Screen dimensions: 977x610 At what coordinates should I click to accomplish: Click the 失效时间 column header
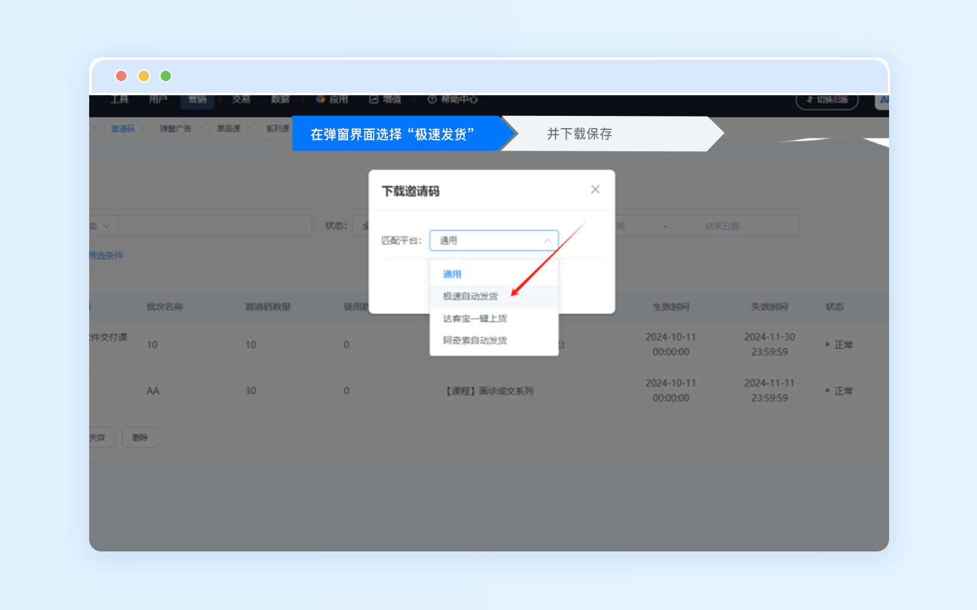click(769, 307)
